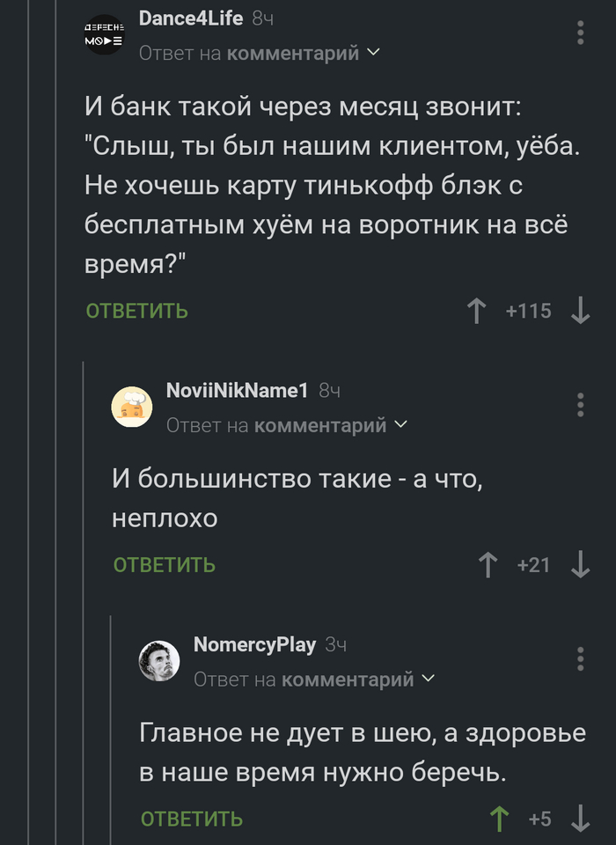This screenshot has width=616, height=845.
Task: Downvote Dance4Life's comment with the down arrow
Action: pos(583,311)
